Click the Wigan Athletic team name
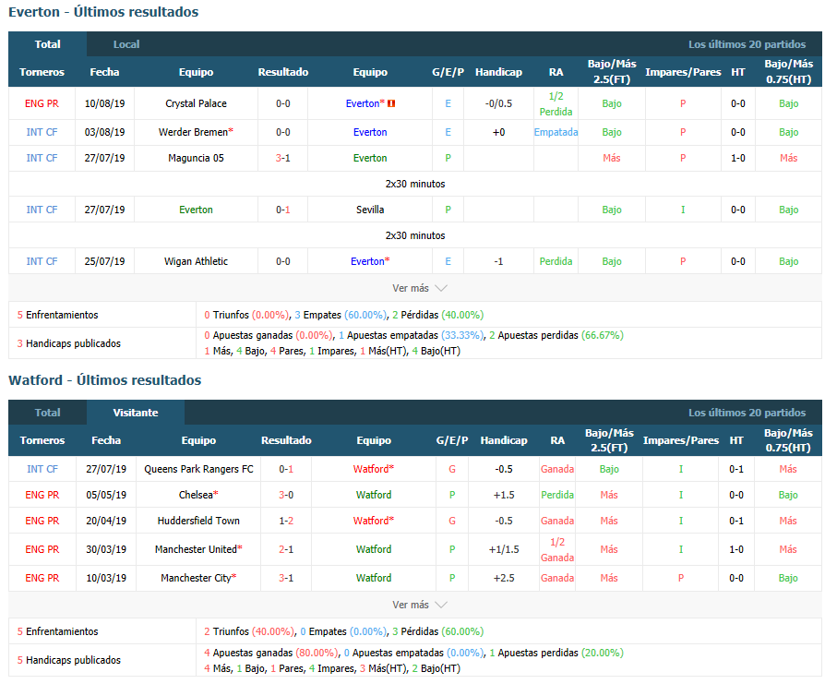The image size is (825, 684). [x=196, y=261]
